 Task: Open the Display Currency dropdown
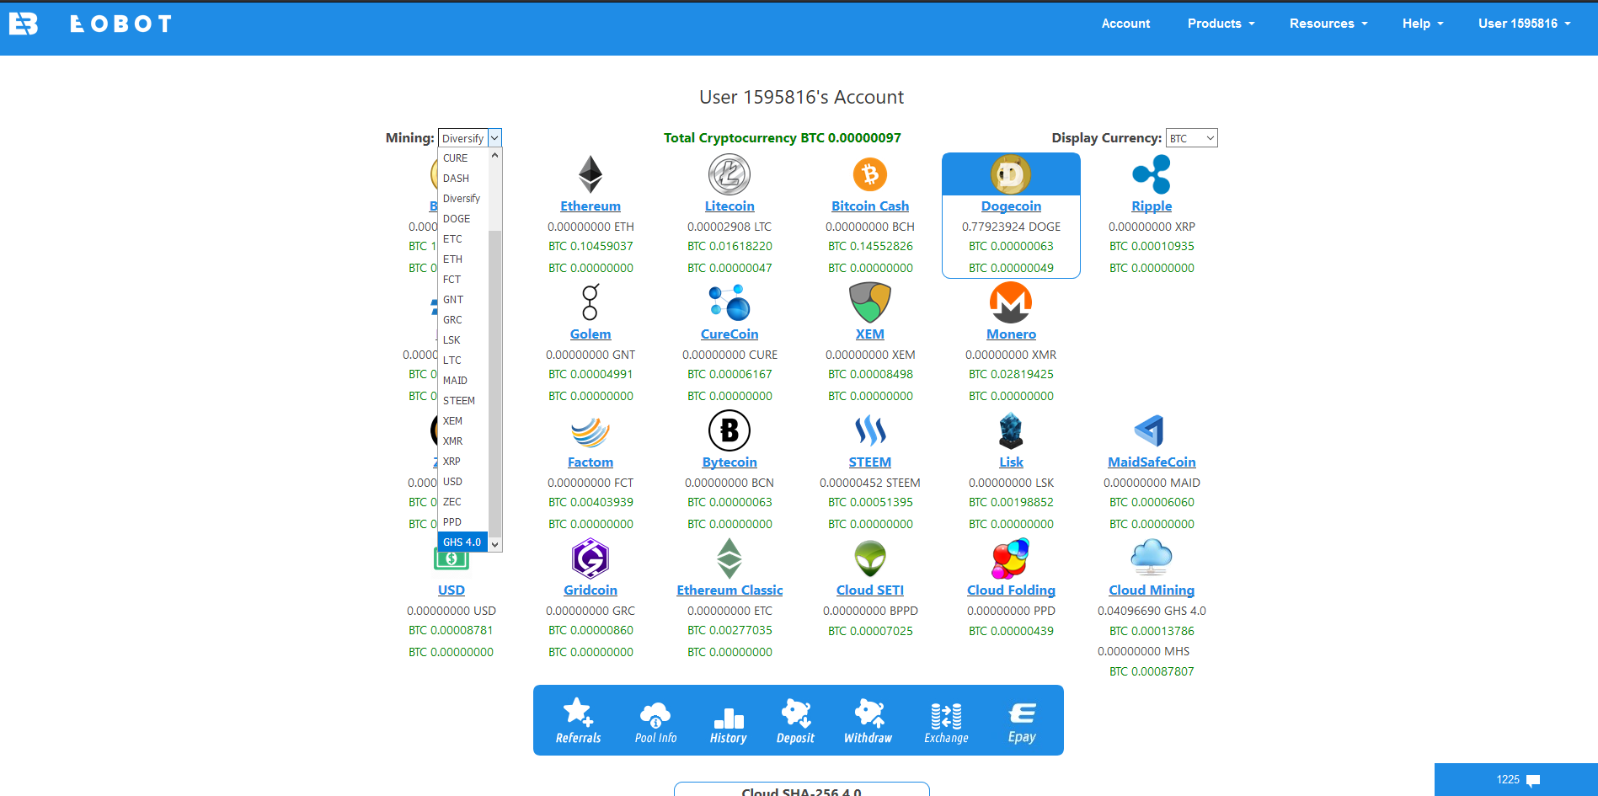tap(1191, 138)
